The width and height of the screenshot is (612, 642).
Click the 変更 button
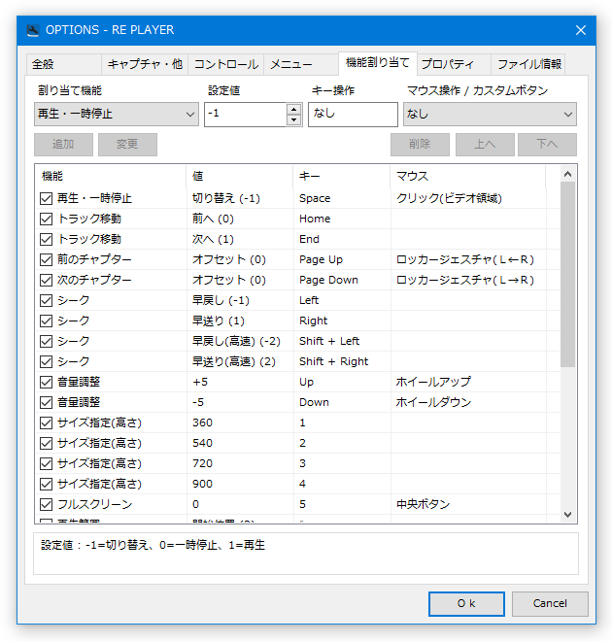[127, 145]
